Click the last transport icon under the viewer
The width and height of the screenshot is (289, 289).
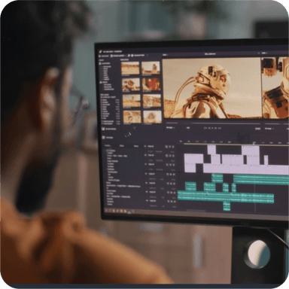click(x=220, y=128)
